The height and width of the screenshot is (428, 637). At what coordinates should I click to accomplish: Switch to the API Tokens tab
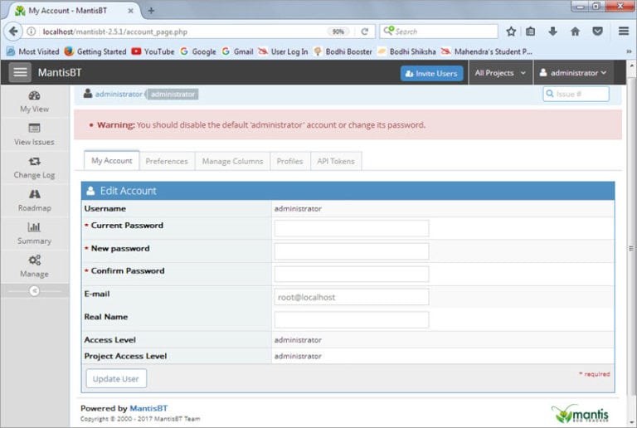[x=335, y=161]
